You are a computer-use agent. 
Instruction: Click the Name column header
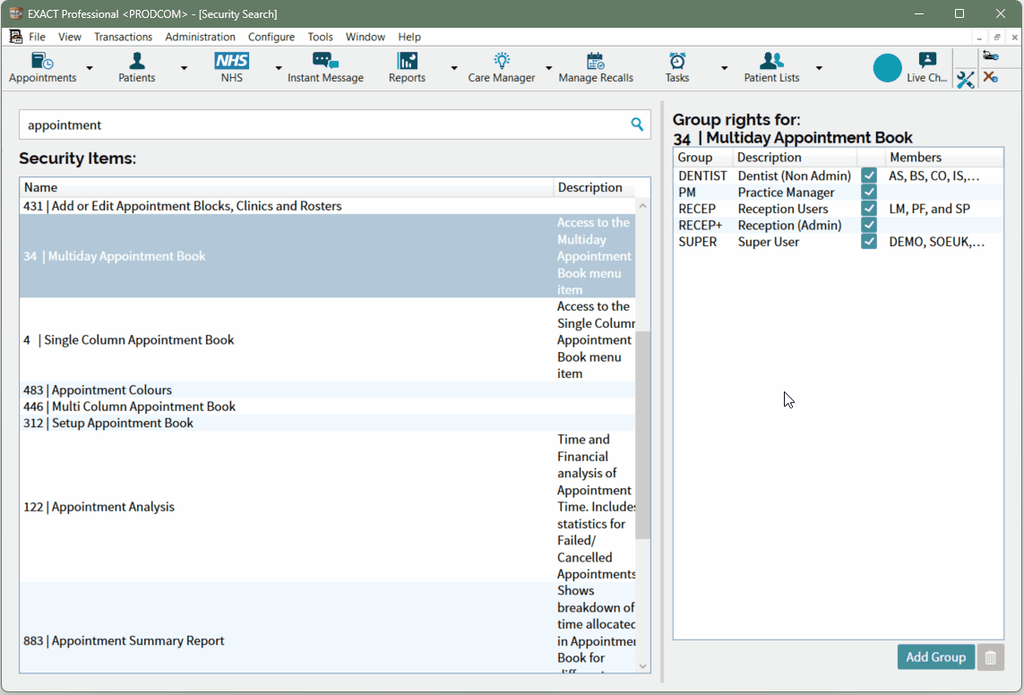click(286, 187)
